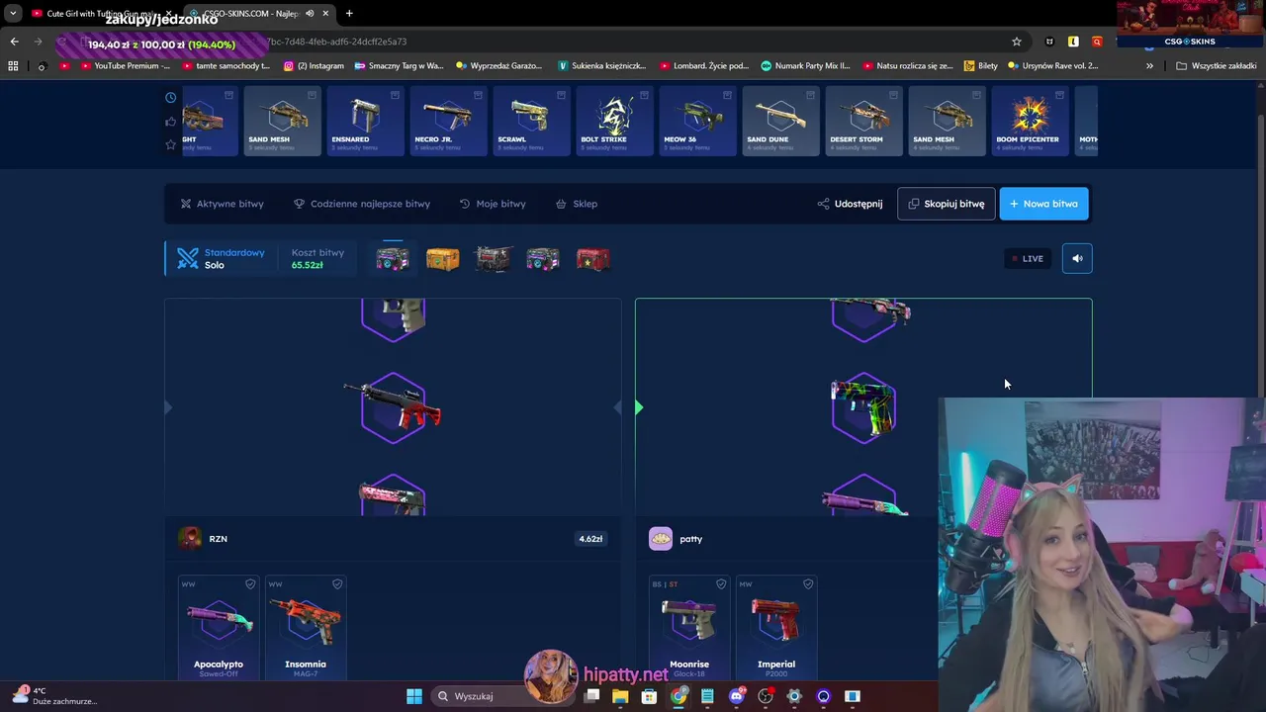Open the Wszystkie zakładki folder
Viewport: 1266px width, 712px height.
[1217, 66]
